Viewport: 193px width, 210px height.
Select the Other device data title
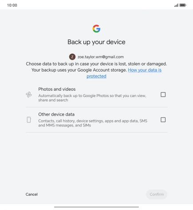pyautogui.click(x=56, y=114)
